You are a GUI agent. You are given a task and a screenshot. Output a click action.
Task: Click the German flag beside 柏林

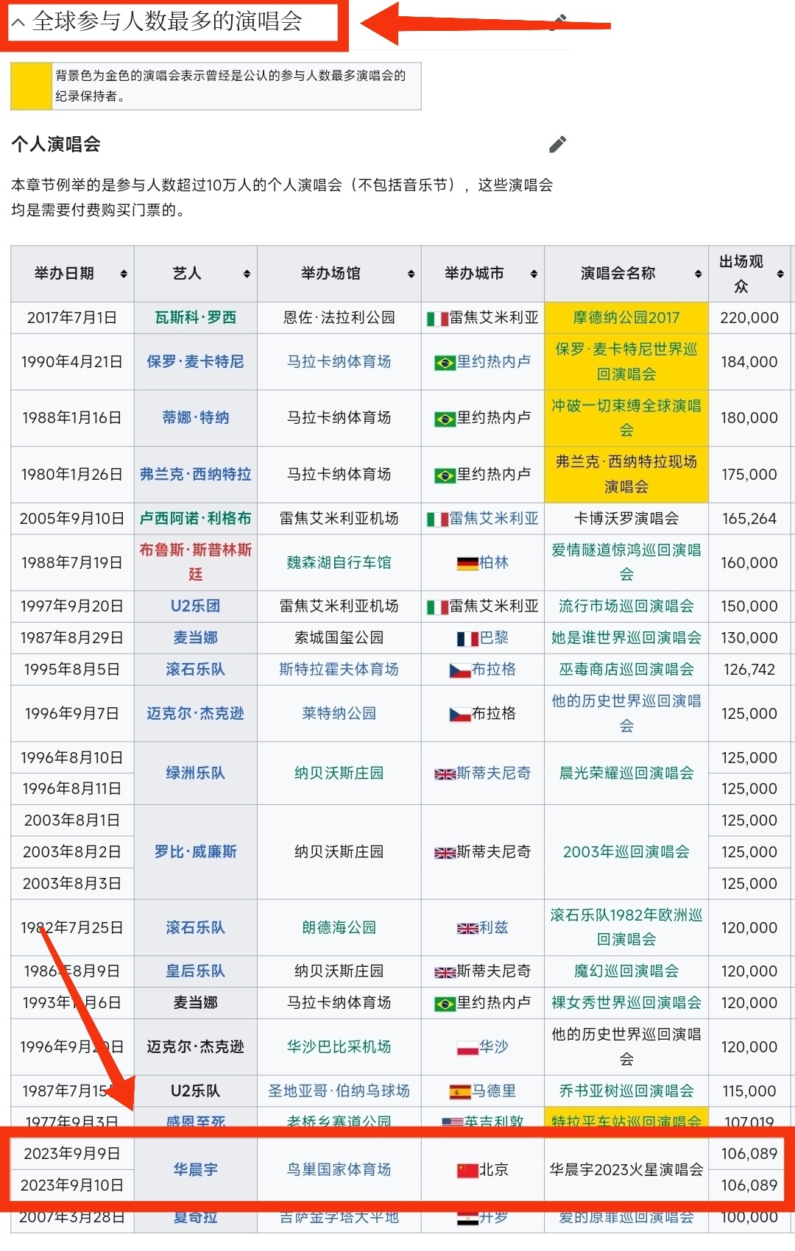pyautogui.click(x=467, y=564)
